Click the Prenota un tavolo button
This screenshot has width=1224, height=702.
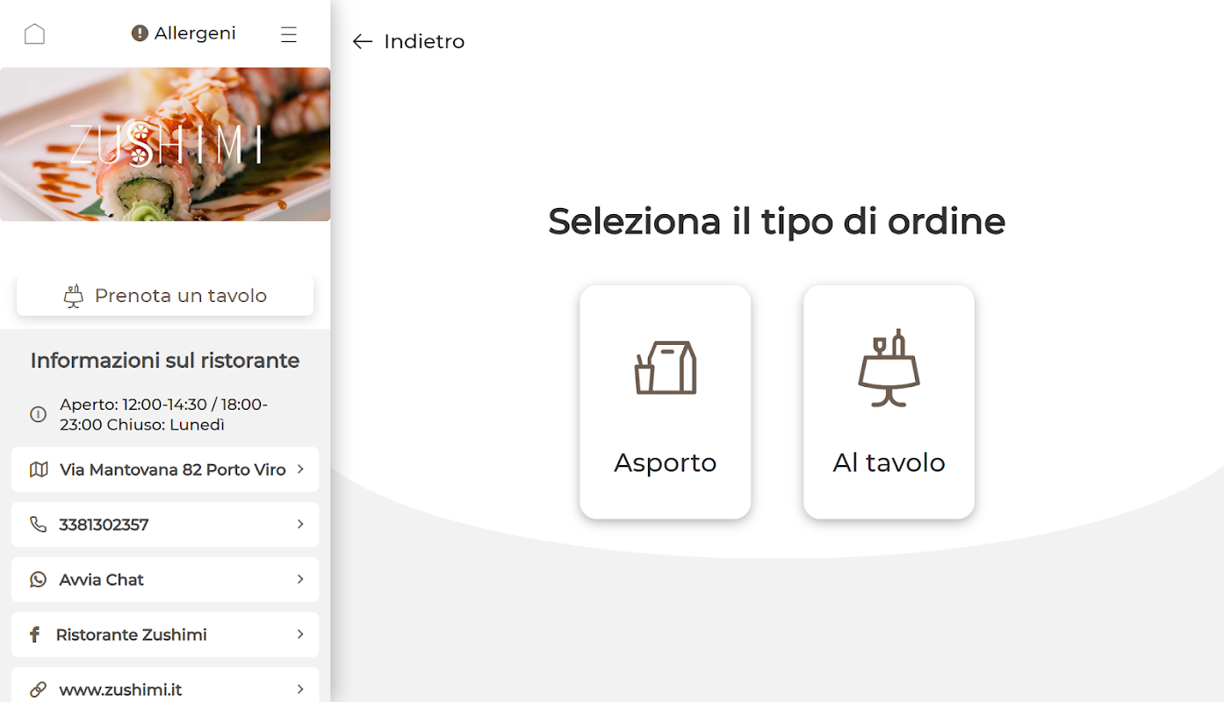[165, 296]
